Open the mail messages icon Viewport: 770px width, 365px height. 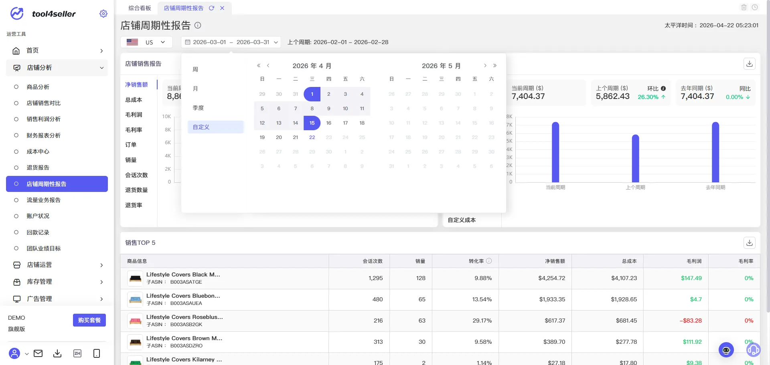[x=38, y=353]
